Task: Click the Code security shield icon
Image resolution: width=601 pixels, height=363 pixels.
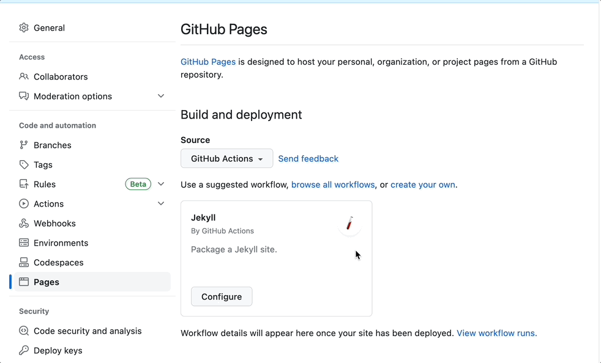Action: click(x=23, y=331)
